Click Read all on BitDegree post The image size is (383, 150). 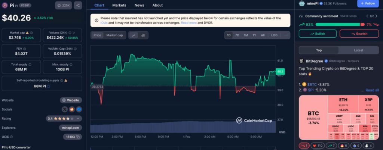click(x=372, y=90)
